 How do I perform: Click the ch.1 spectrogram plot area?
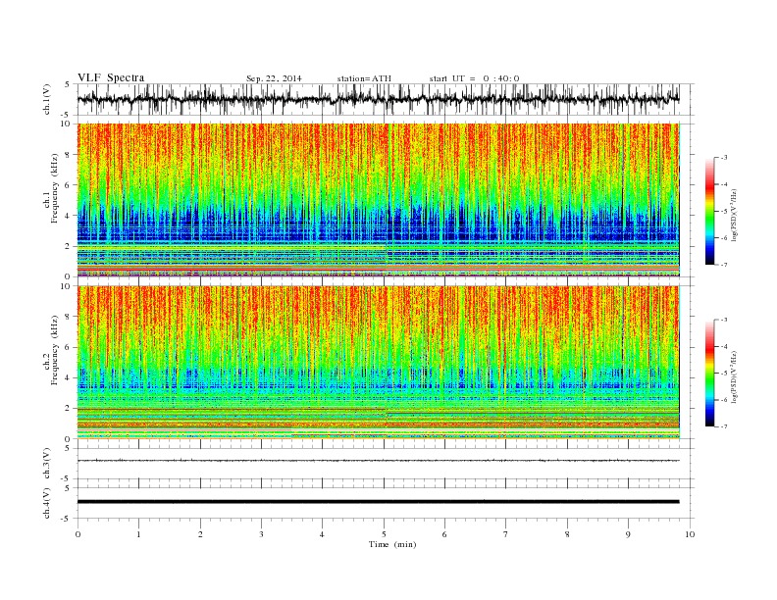(x=379, y=200)
